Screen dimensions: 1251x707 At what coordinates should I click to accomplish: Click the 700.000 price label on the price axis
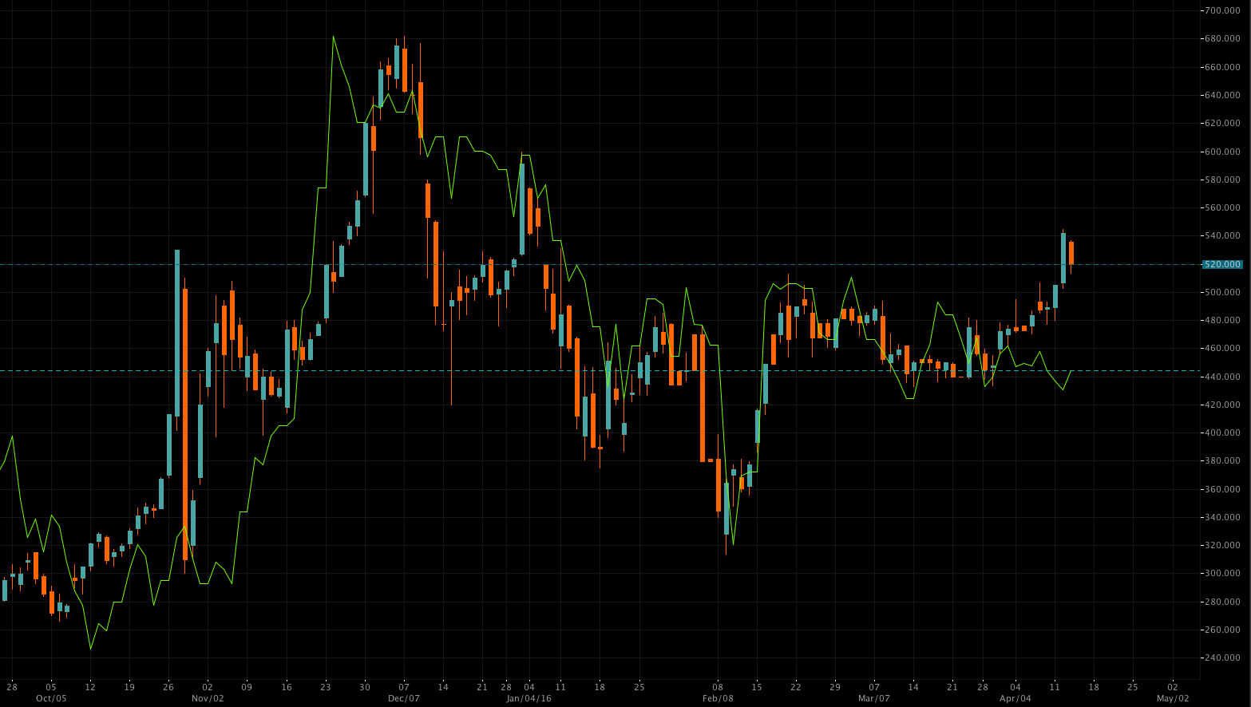1222,10
